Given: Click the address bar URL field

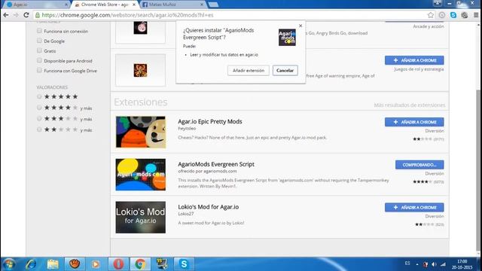Looking at the screenshot, I should click(230, 15).
